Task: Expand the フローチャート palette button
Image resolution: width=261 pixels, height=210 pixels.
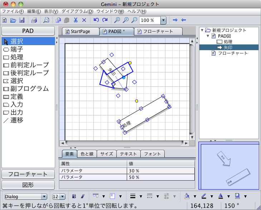Action: (28, 174)
